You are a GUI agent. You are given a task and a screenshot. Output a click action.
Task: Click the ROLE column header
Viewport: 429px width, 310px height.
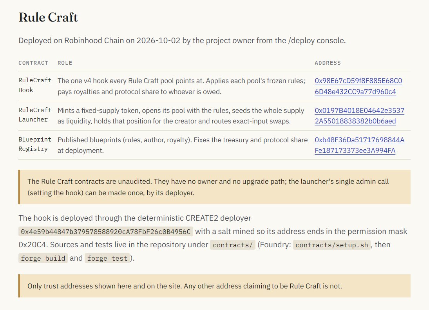[65, 63]
